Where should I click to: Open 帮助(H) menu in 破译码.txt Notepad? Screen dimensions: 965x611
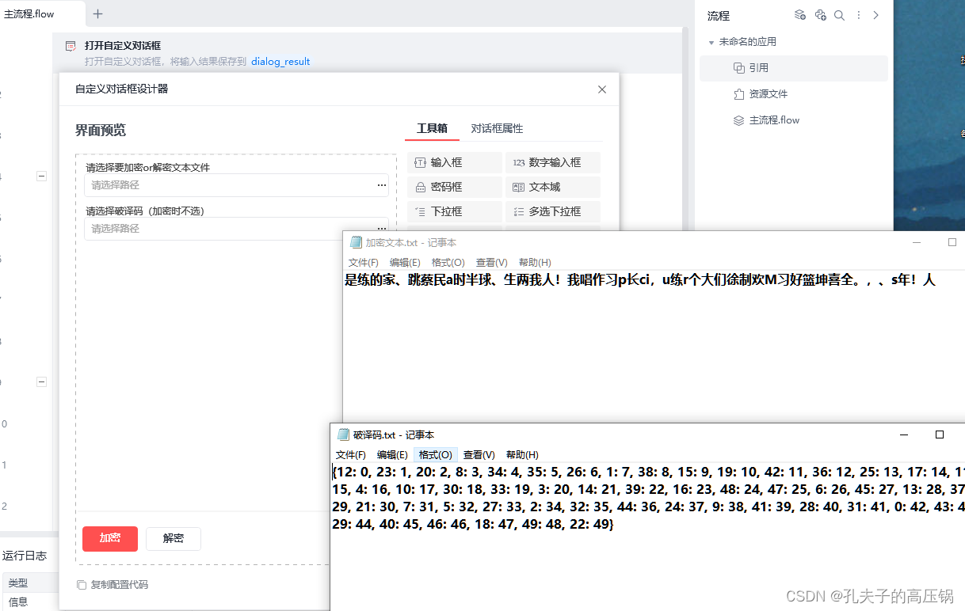[522, 454]
